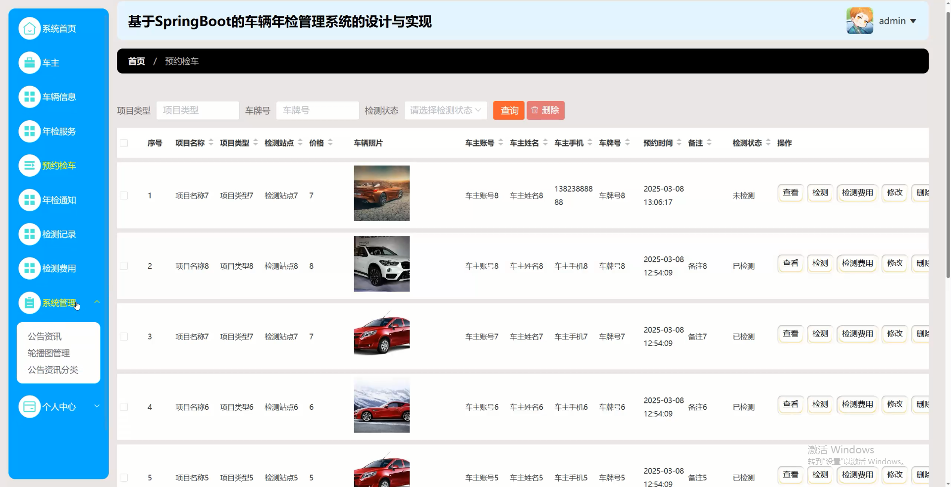Click the 系统首页 home icon
The height and width of the screenshot is (487, 951).
pyautogui.click(x=29, y=29)
